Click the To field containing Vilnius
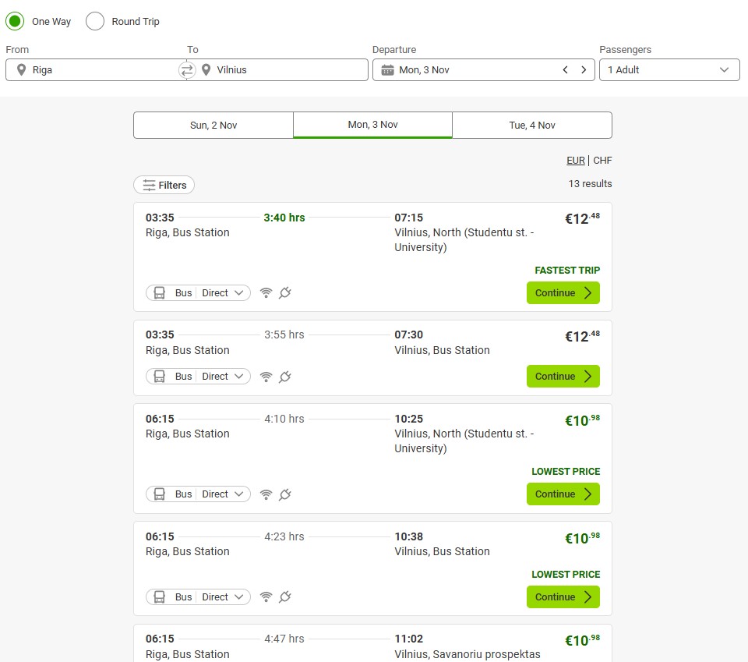Viewport: 748px width, 662px height. pos(280,70)
